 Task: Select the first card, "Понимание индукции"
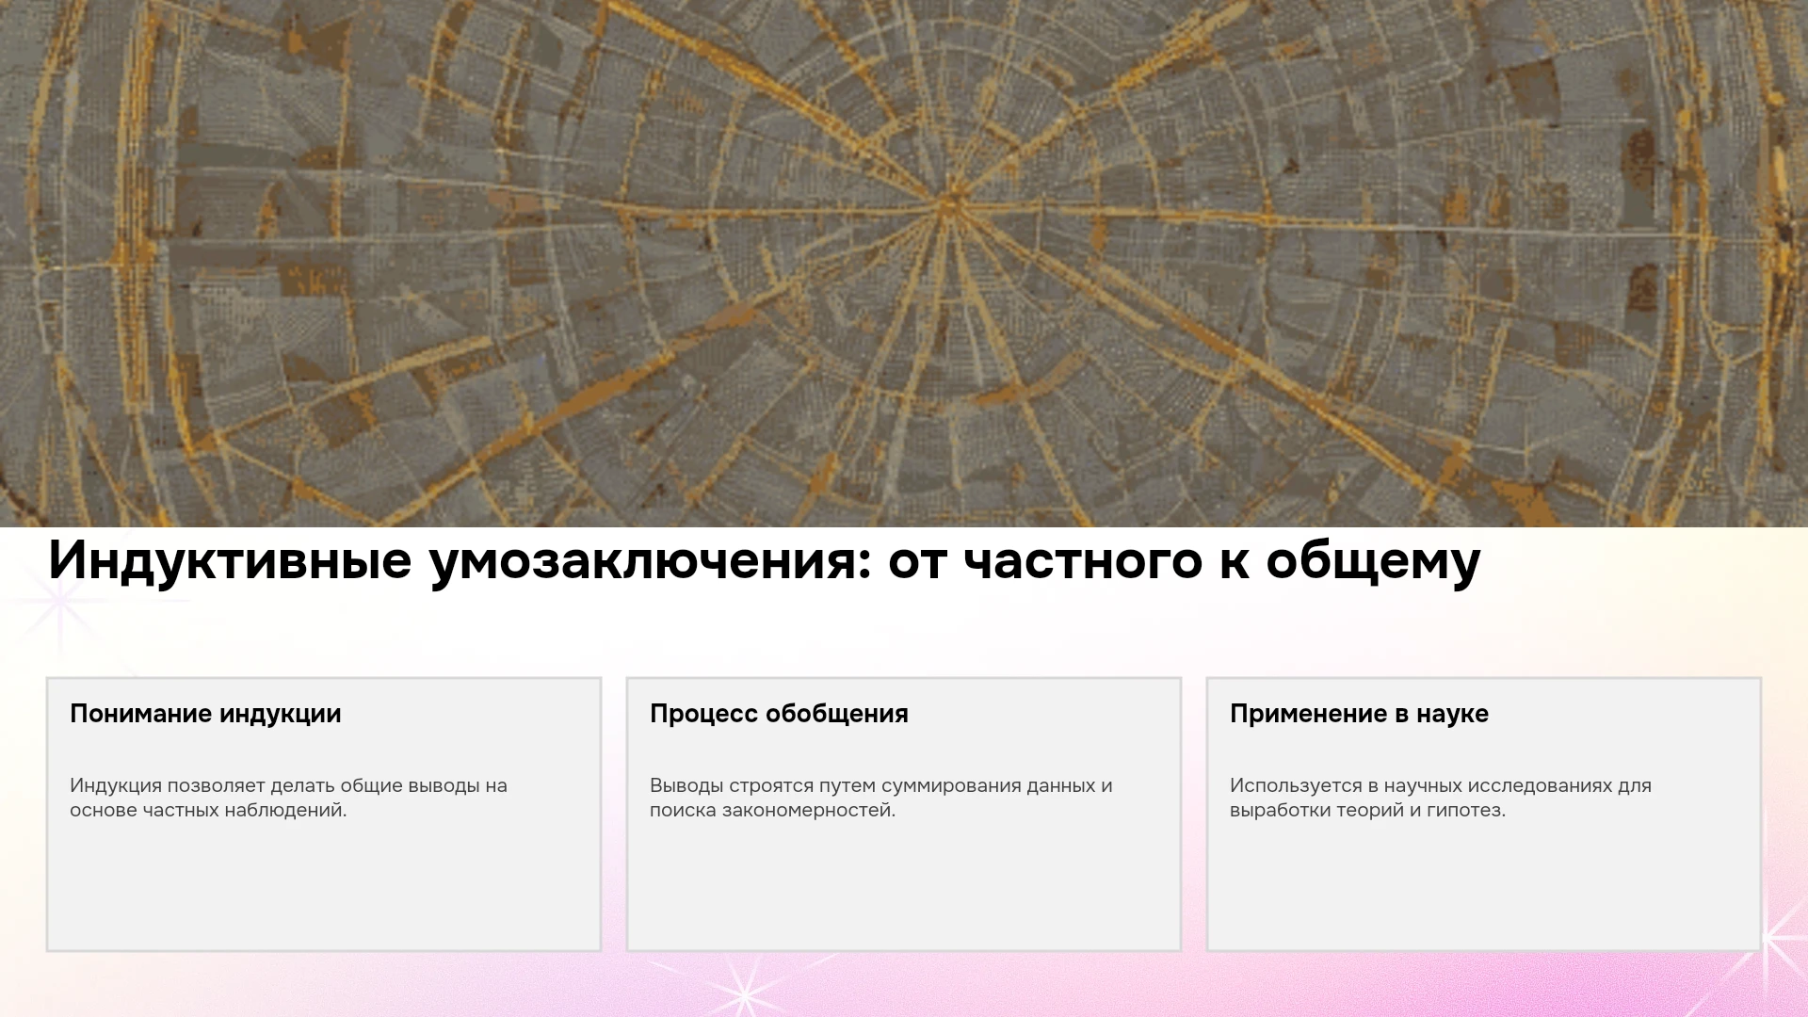[324, 815]
